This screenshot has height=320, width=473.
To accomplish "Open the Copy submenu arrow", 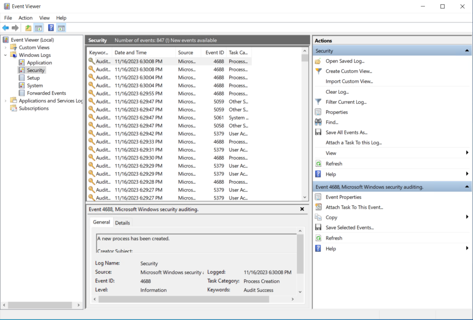I will click(x=467, y=217).
